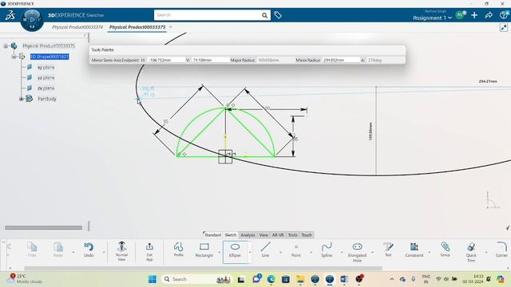The width and height of the screenshot is (511, 287).
Task: Show hidden system tray icons
Action: tap(392, 279)
